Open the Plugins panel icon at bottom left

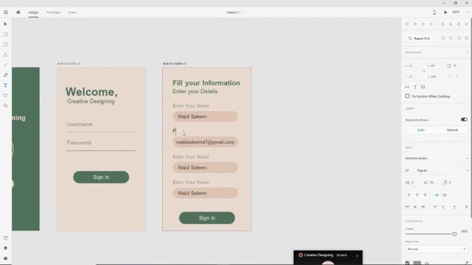5,258
